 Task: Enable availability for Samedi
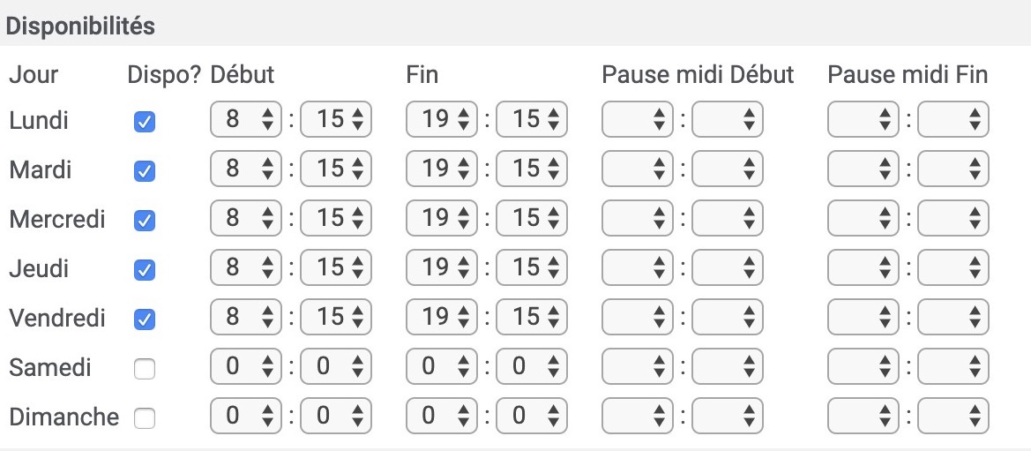pos(145,369)
